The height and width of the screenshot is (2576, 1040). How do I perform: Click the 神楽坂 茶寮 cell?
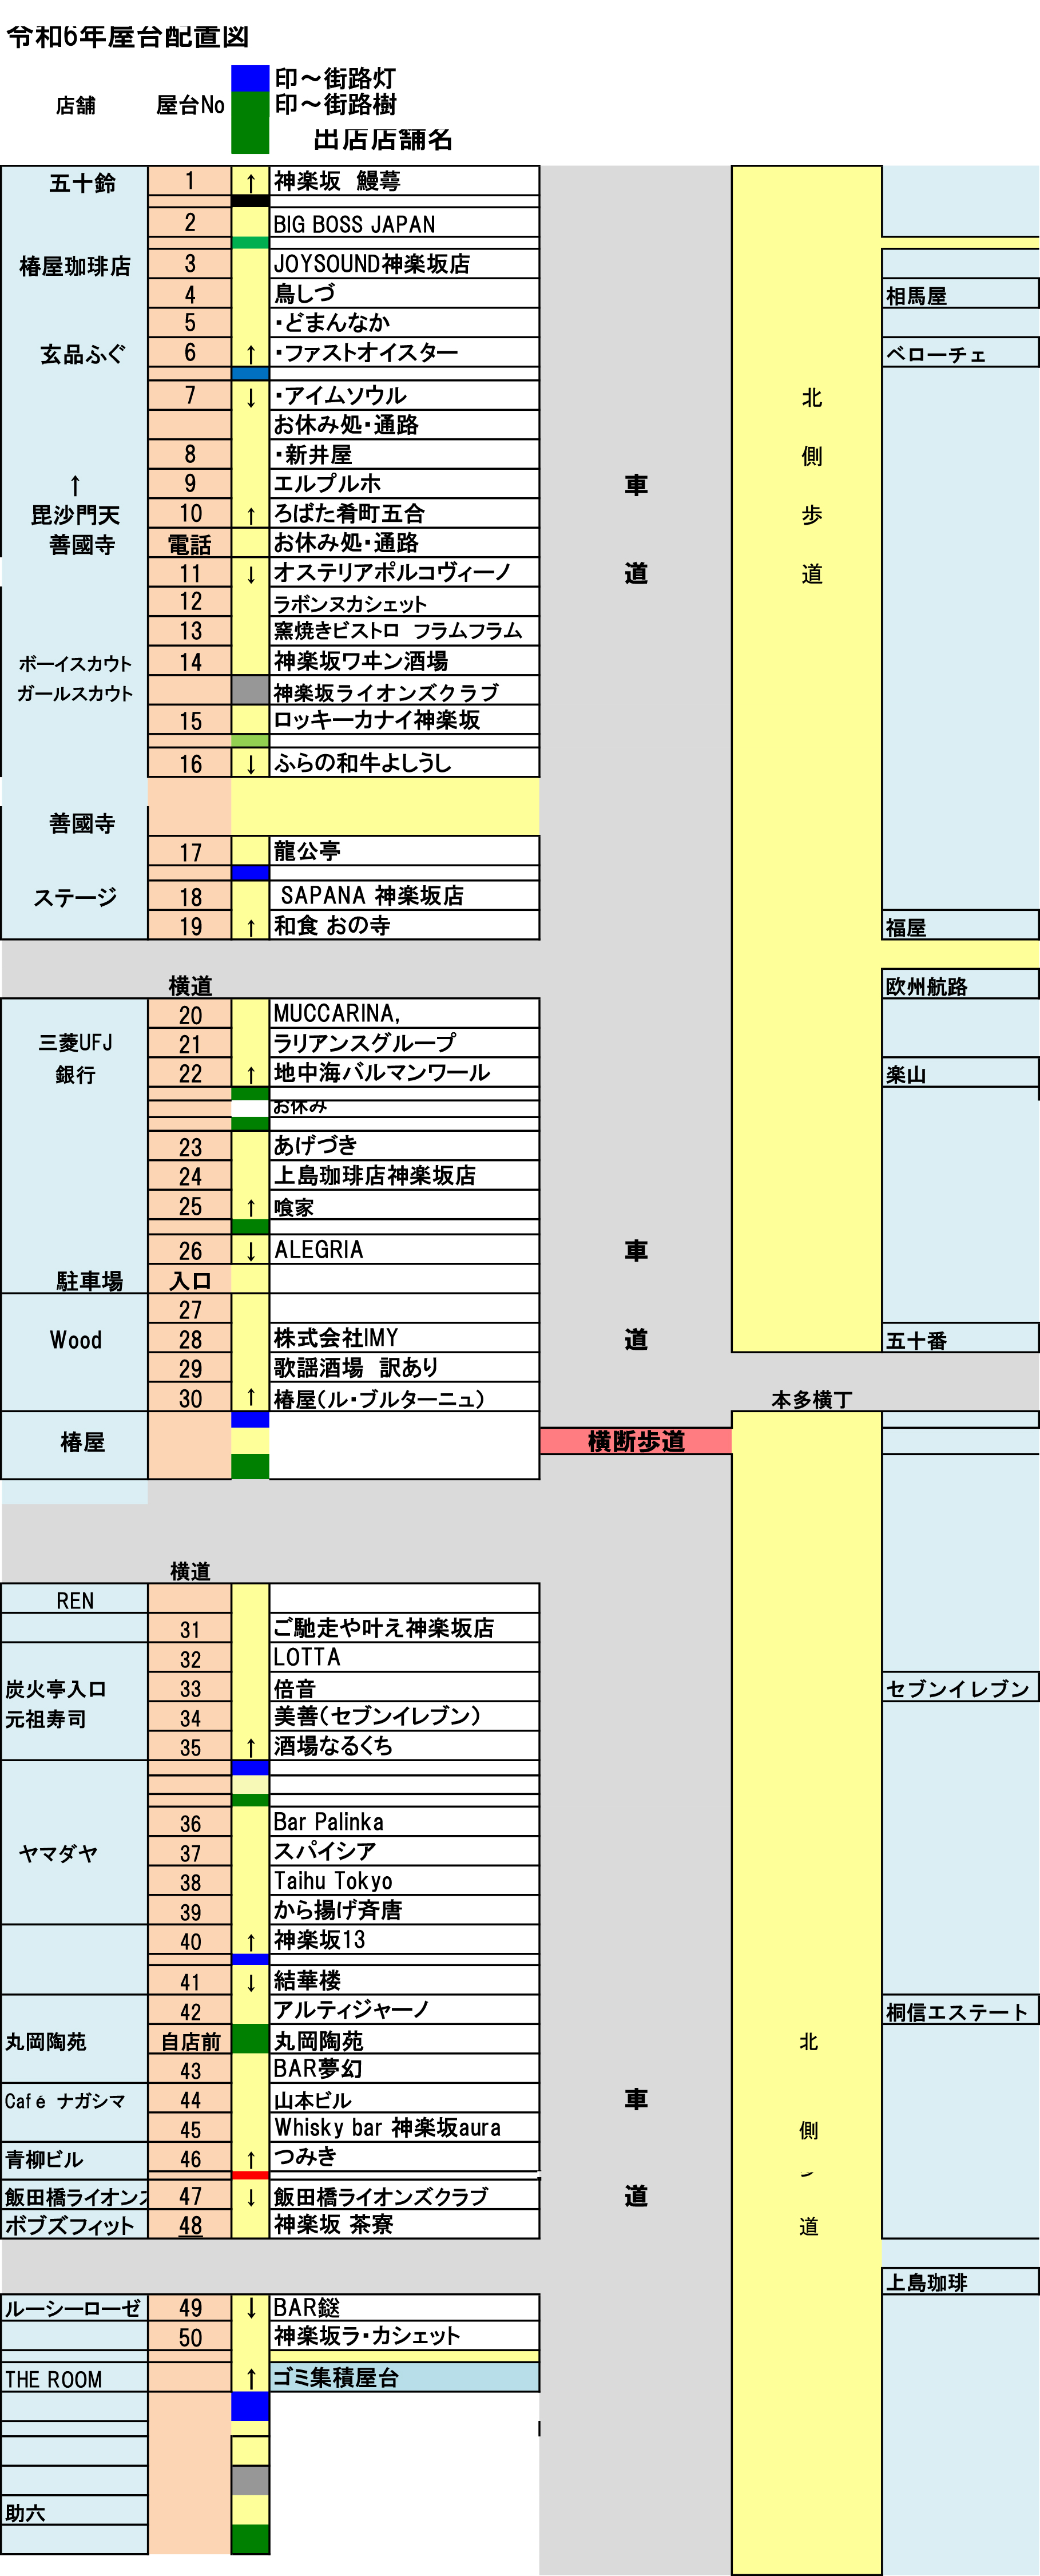(x=404, y=2224)
